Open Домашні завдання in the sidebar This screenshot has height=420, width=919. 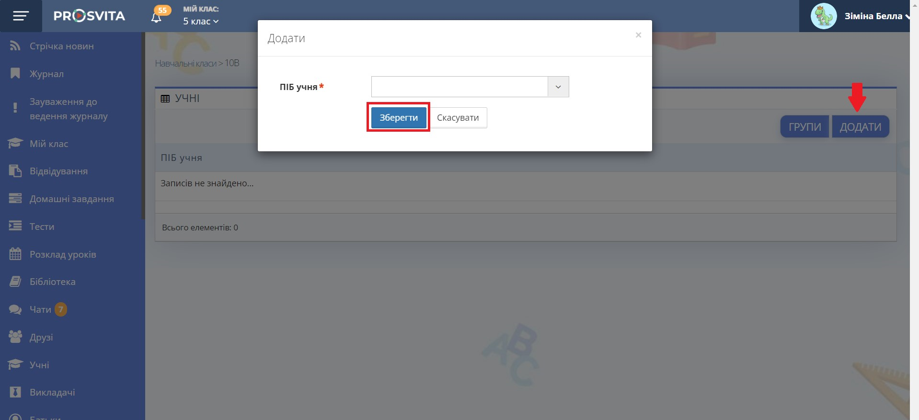pos(72,199)
